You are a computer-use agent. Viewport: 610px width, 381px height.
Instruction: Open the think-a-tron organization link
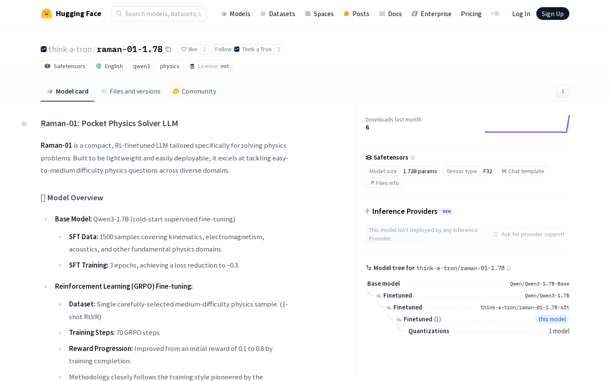coord(70,49)
